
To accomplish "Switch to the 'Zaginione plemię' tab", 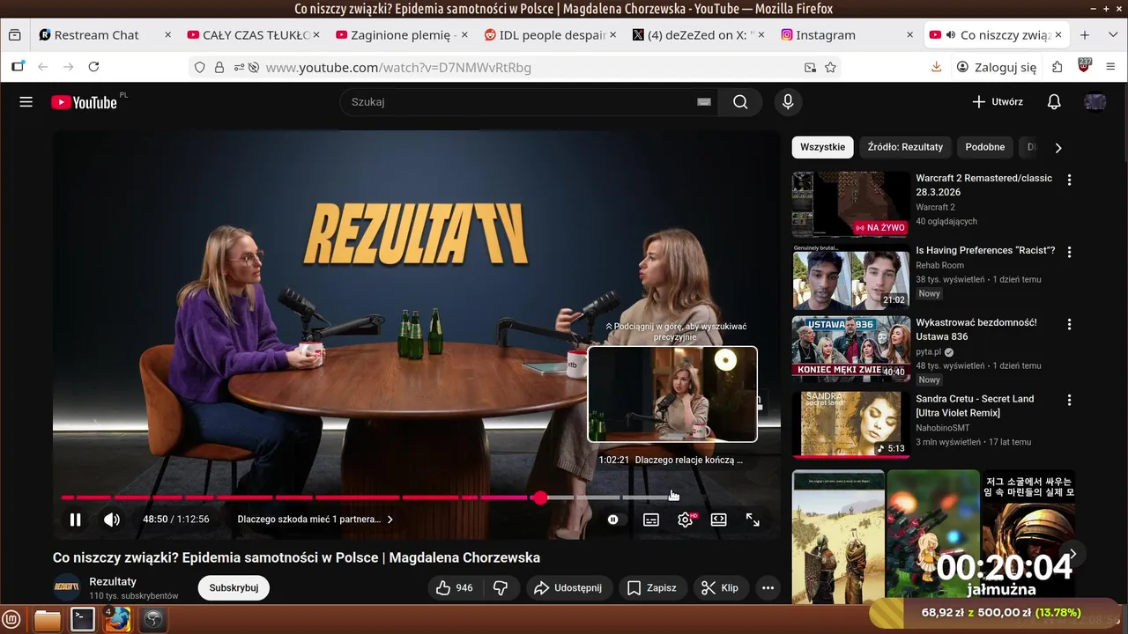I will coord(401,35).
